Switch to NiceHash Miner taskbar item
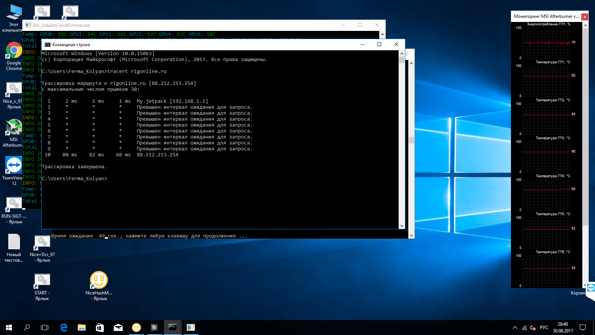This screenshot has height=335, width=595. point(136,328)
